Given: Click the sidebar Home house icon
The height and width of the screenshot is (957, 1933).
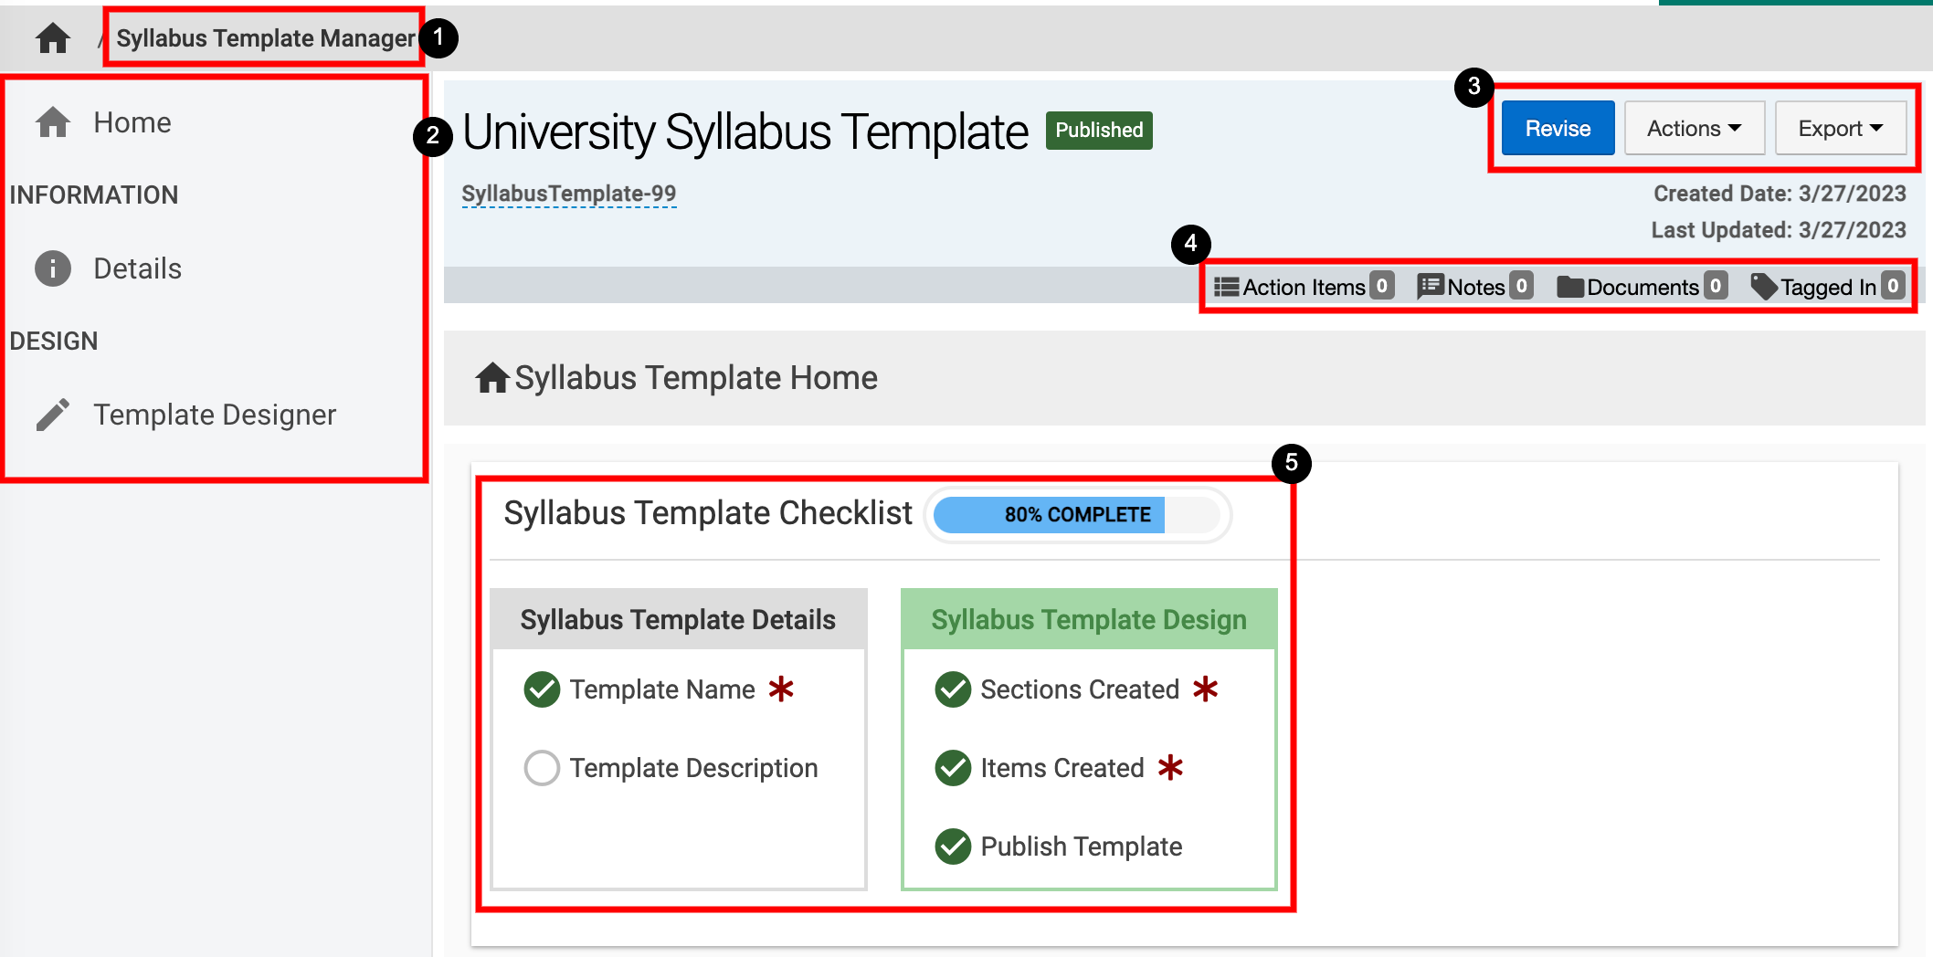Looking at the screenshot, I should pos(53,122).
